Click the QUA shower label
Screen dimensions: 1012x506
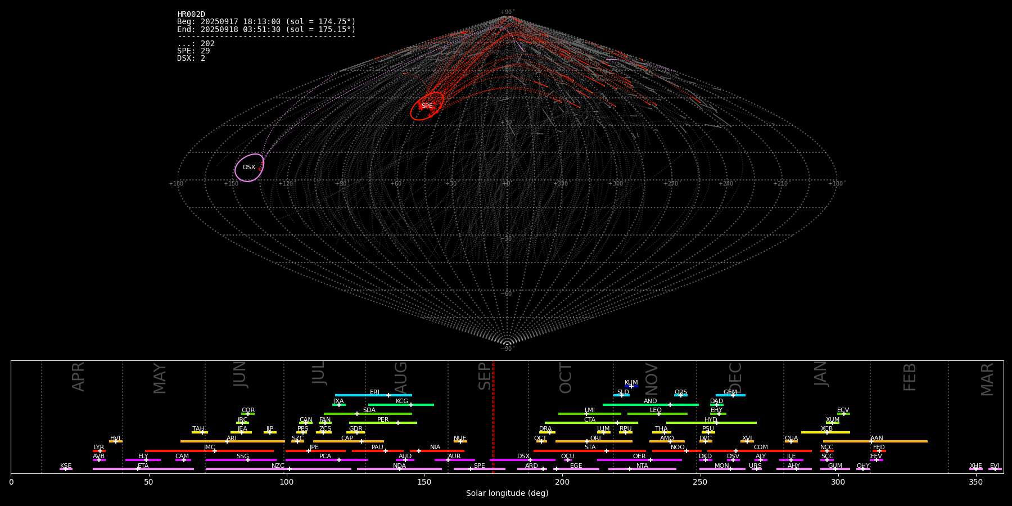click(791, 439)
